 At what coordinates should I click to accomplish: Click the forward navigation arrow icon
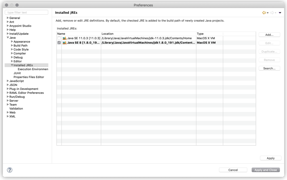[272, 13]
